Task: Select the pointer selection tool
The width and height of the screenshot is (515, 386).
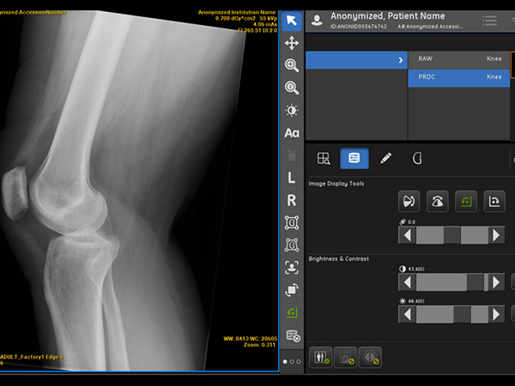Action: pyautogui.click(x=291, y=21)
